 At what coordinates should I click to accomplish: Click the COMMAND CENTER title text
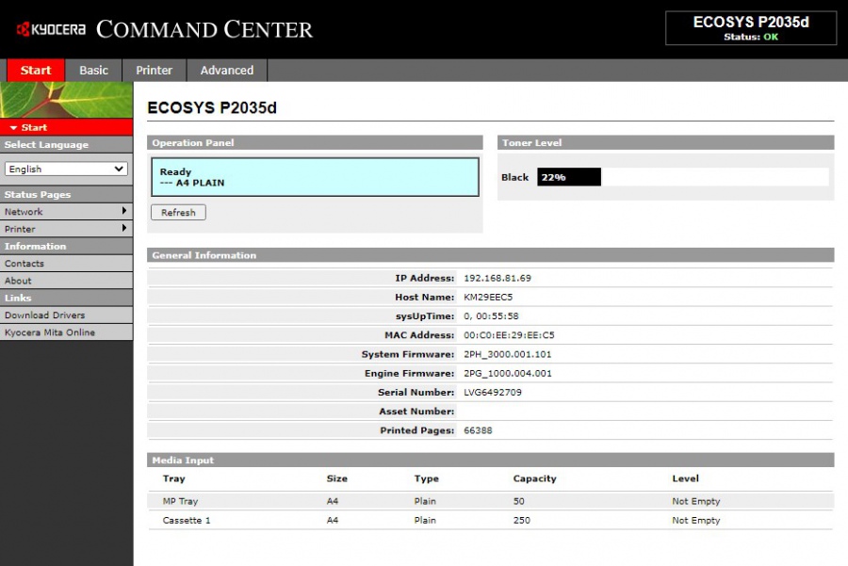point(204,29)
